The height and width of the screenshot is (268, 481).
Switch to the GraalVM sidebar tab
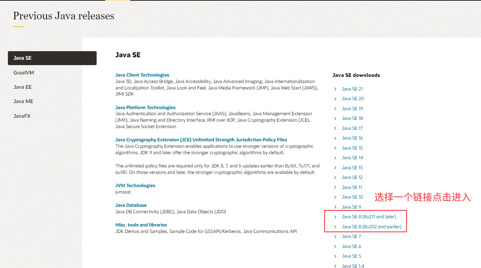[24, 73]
